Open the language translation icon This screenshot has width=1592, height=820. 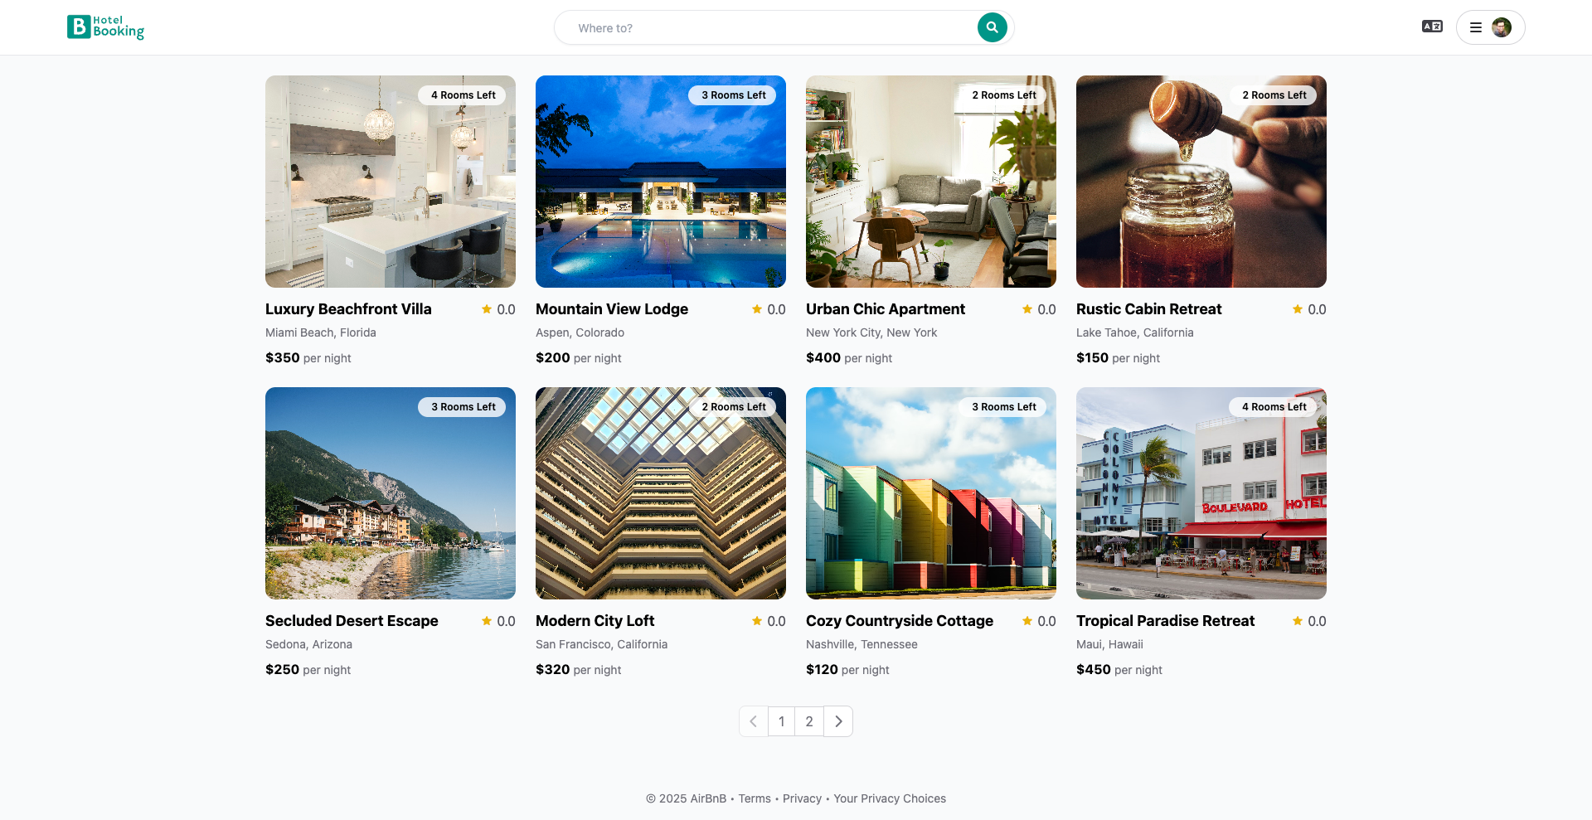1432,27
